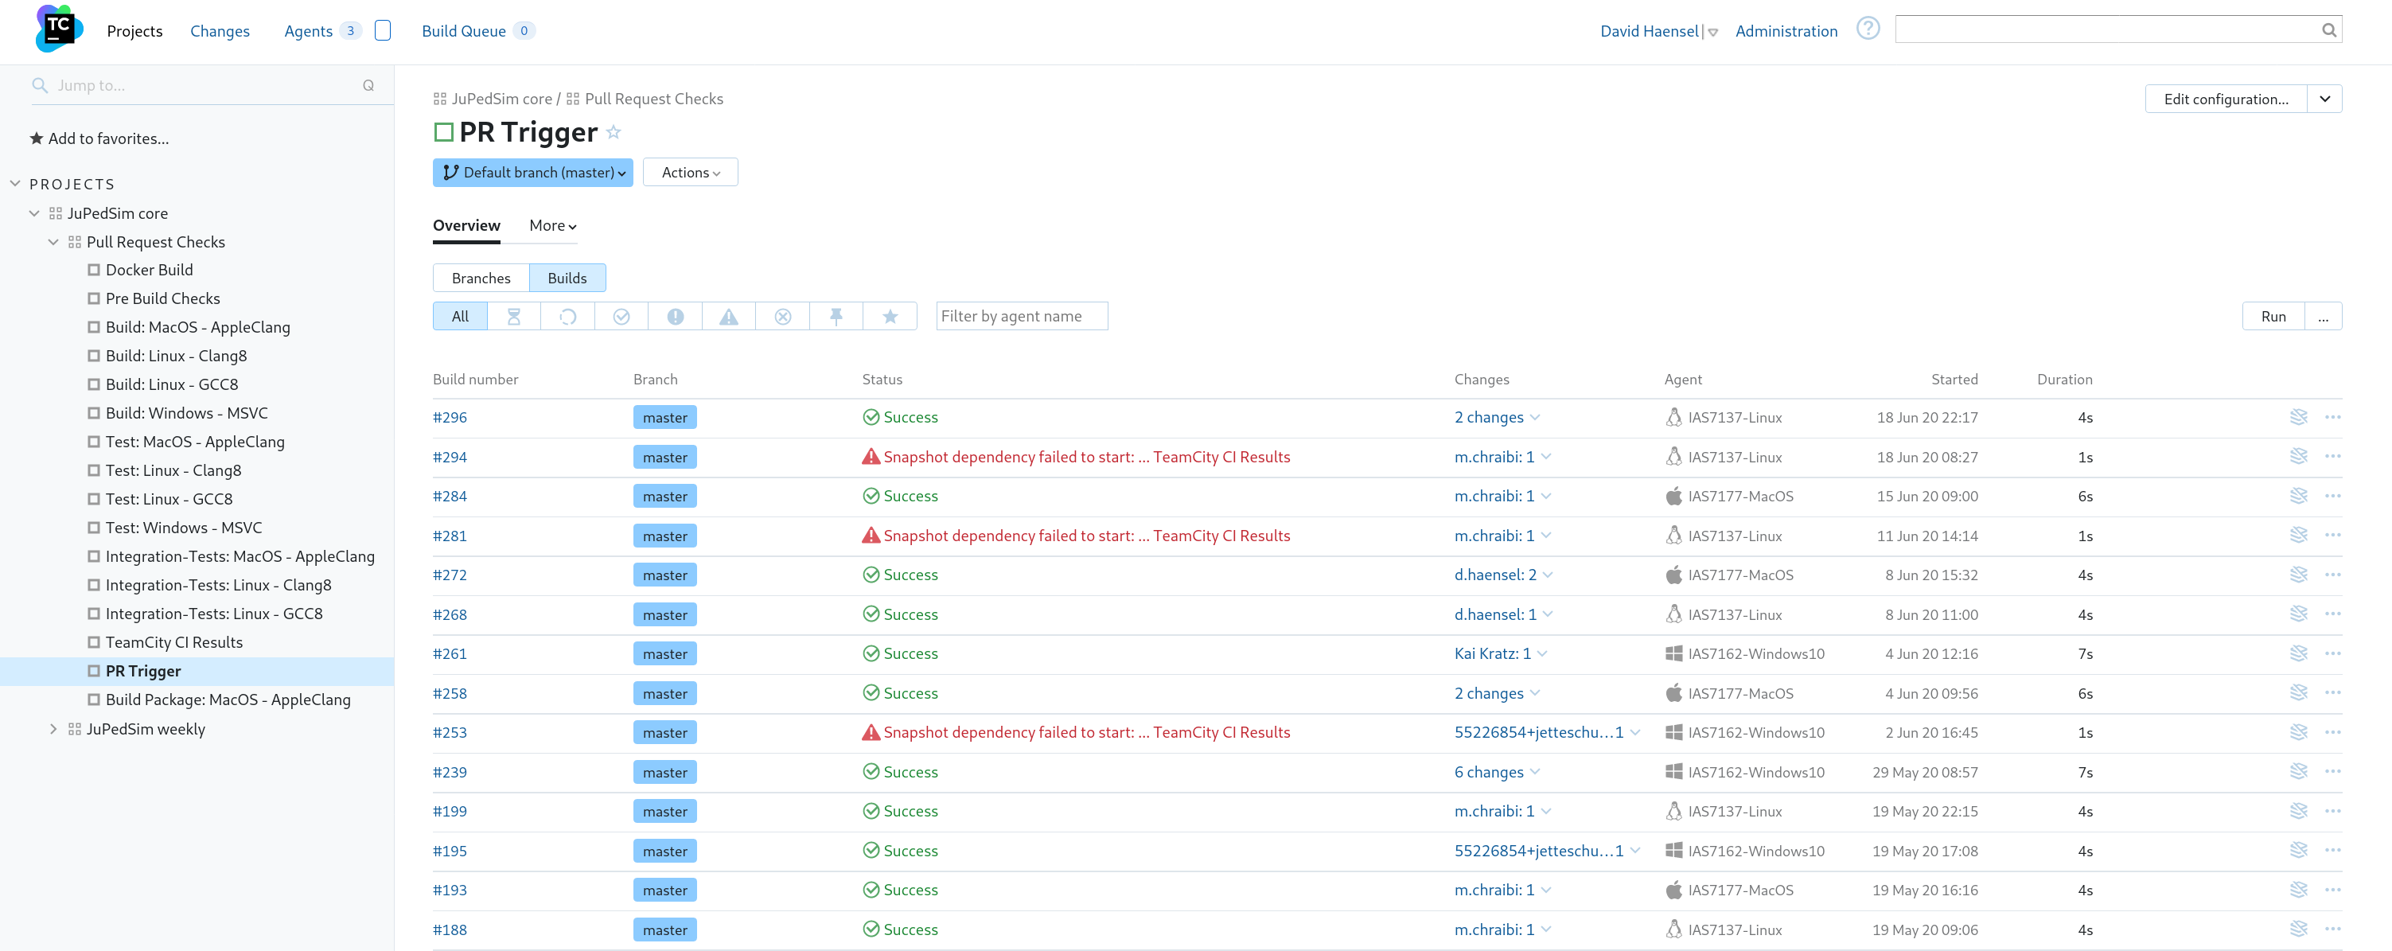Click the warning icon on build #253 status
Image resolution: width=2392 pixels, height=951 pixels.
point(870,733)
